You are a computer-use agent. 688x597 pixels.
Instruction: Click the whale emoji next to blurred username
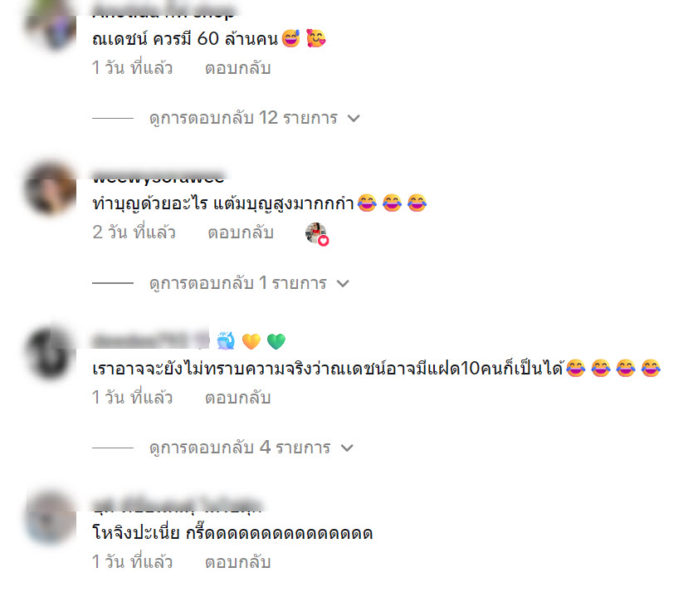226,340
